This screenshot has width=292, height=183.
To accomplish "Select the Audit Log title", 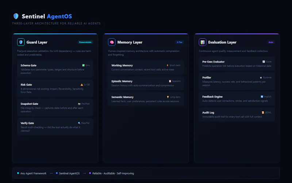I will tap(208, 113).
